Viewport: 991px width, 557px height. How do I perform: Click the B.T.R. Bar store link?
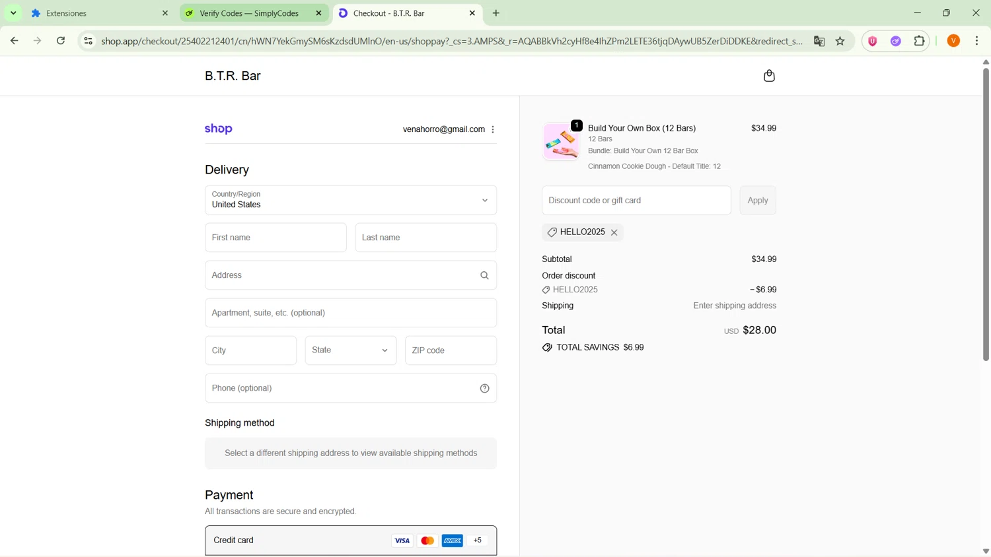coord(233,76)
